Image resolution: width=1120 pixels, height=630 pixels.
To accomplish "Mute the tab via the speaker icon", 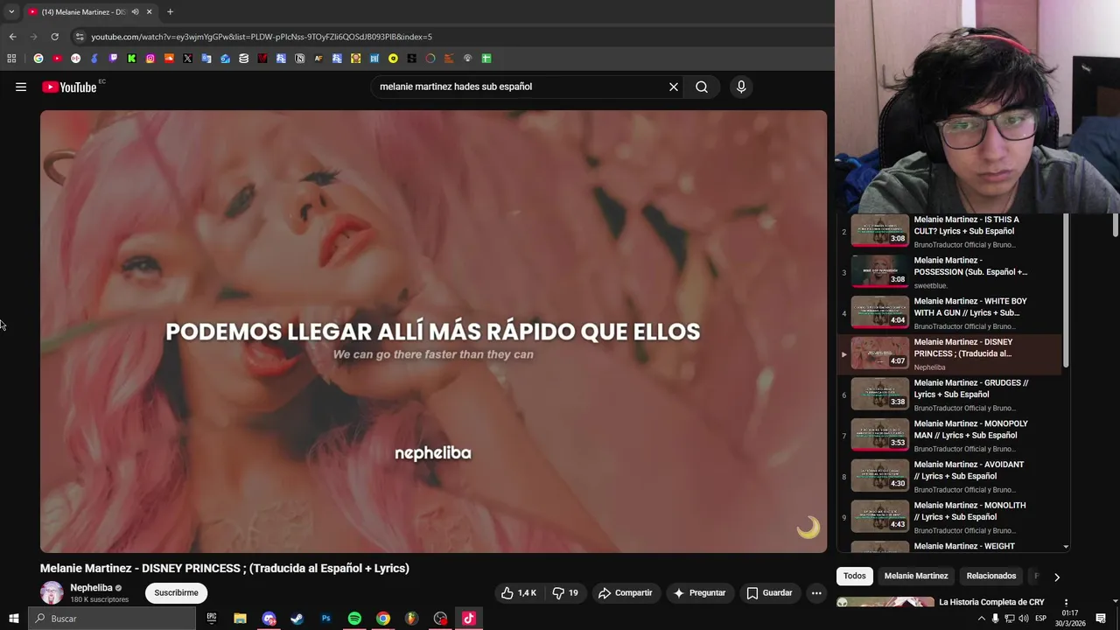I will click(135, 11).
